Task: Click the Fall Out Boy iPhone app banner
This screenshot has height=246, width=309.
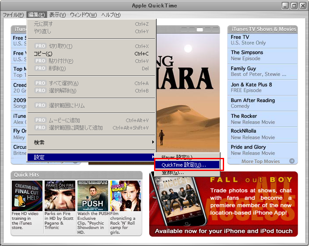Action: click(x=224, y=204)
